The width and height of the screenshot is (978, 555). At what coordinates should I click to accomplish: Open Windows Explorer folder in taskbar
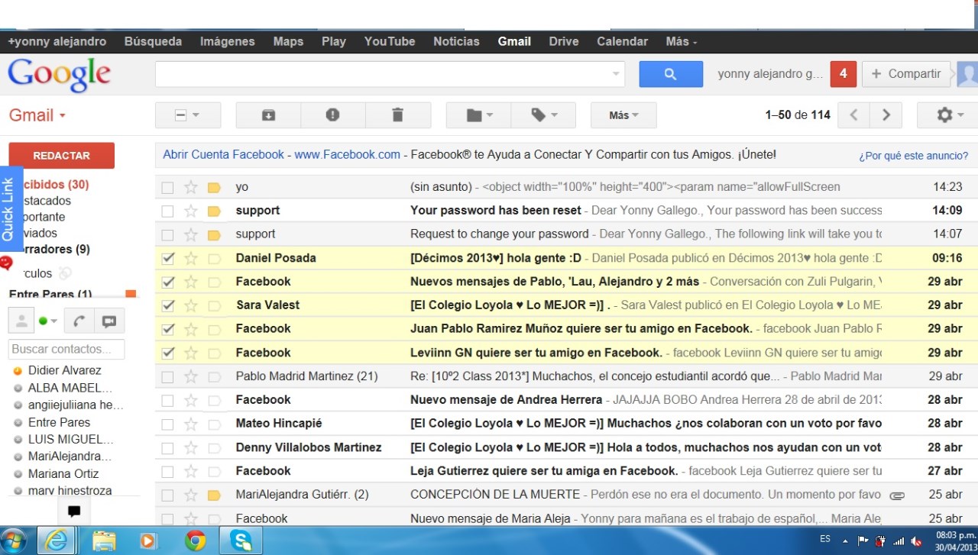(x=104, y=541)
